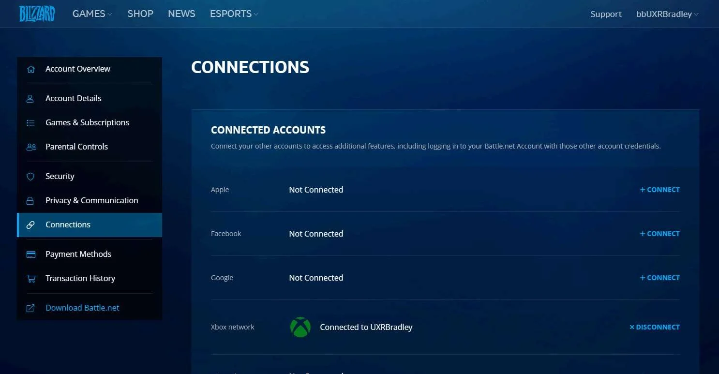Expand the ESPORTS dropdown menu
719x374 pixels.
tap(234, 14)
